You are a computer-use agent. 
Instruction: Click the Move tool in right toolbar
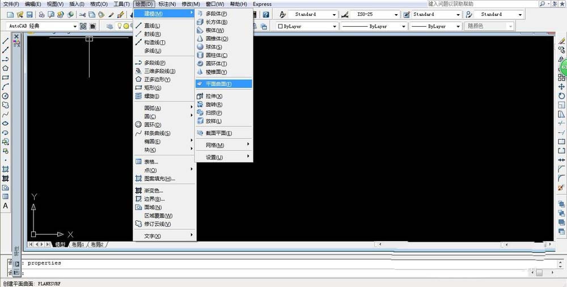561,87
